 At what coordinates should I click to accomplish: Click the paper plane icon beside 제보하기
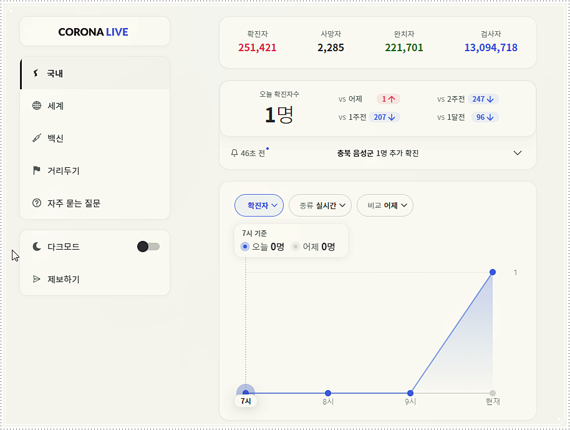click(37, 279)
